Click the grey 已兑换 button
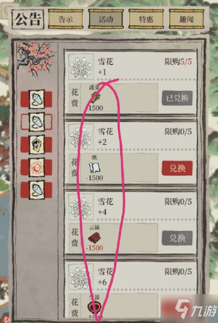This screenshot has width=218, height=323. [x=177, y=98]
